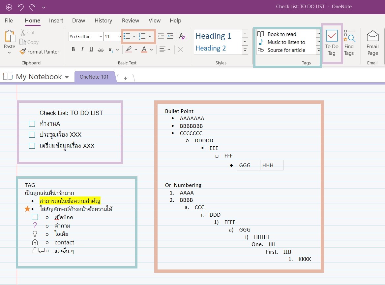This screenshot has width=385, height=285.
Task: Toggle italic formatting
Action: click(82, 50)
